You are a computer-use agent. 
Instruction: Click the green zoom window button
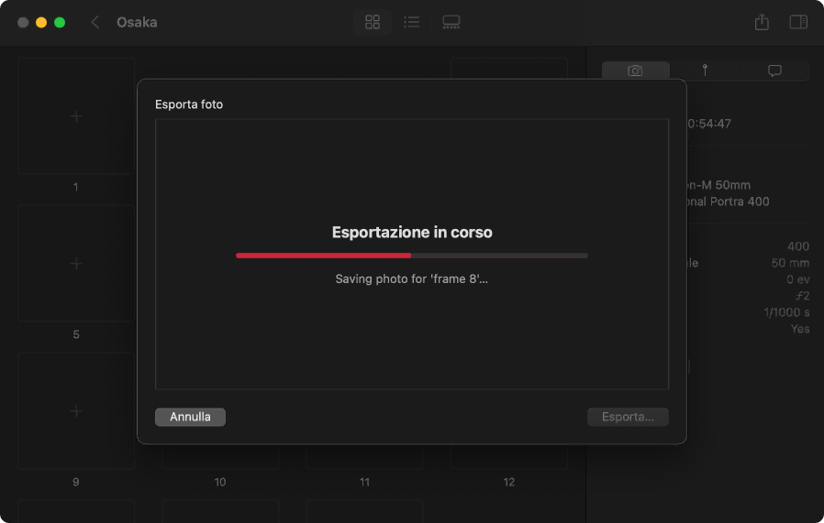(60, 23)
